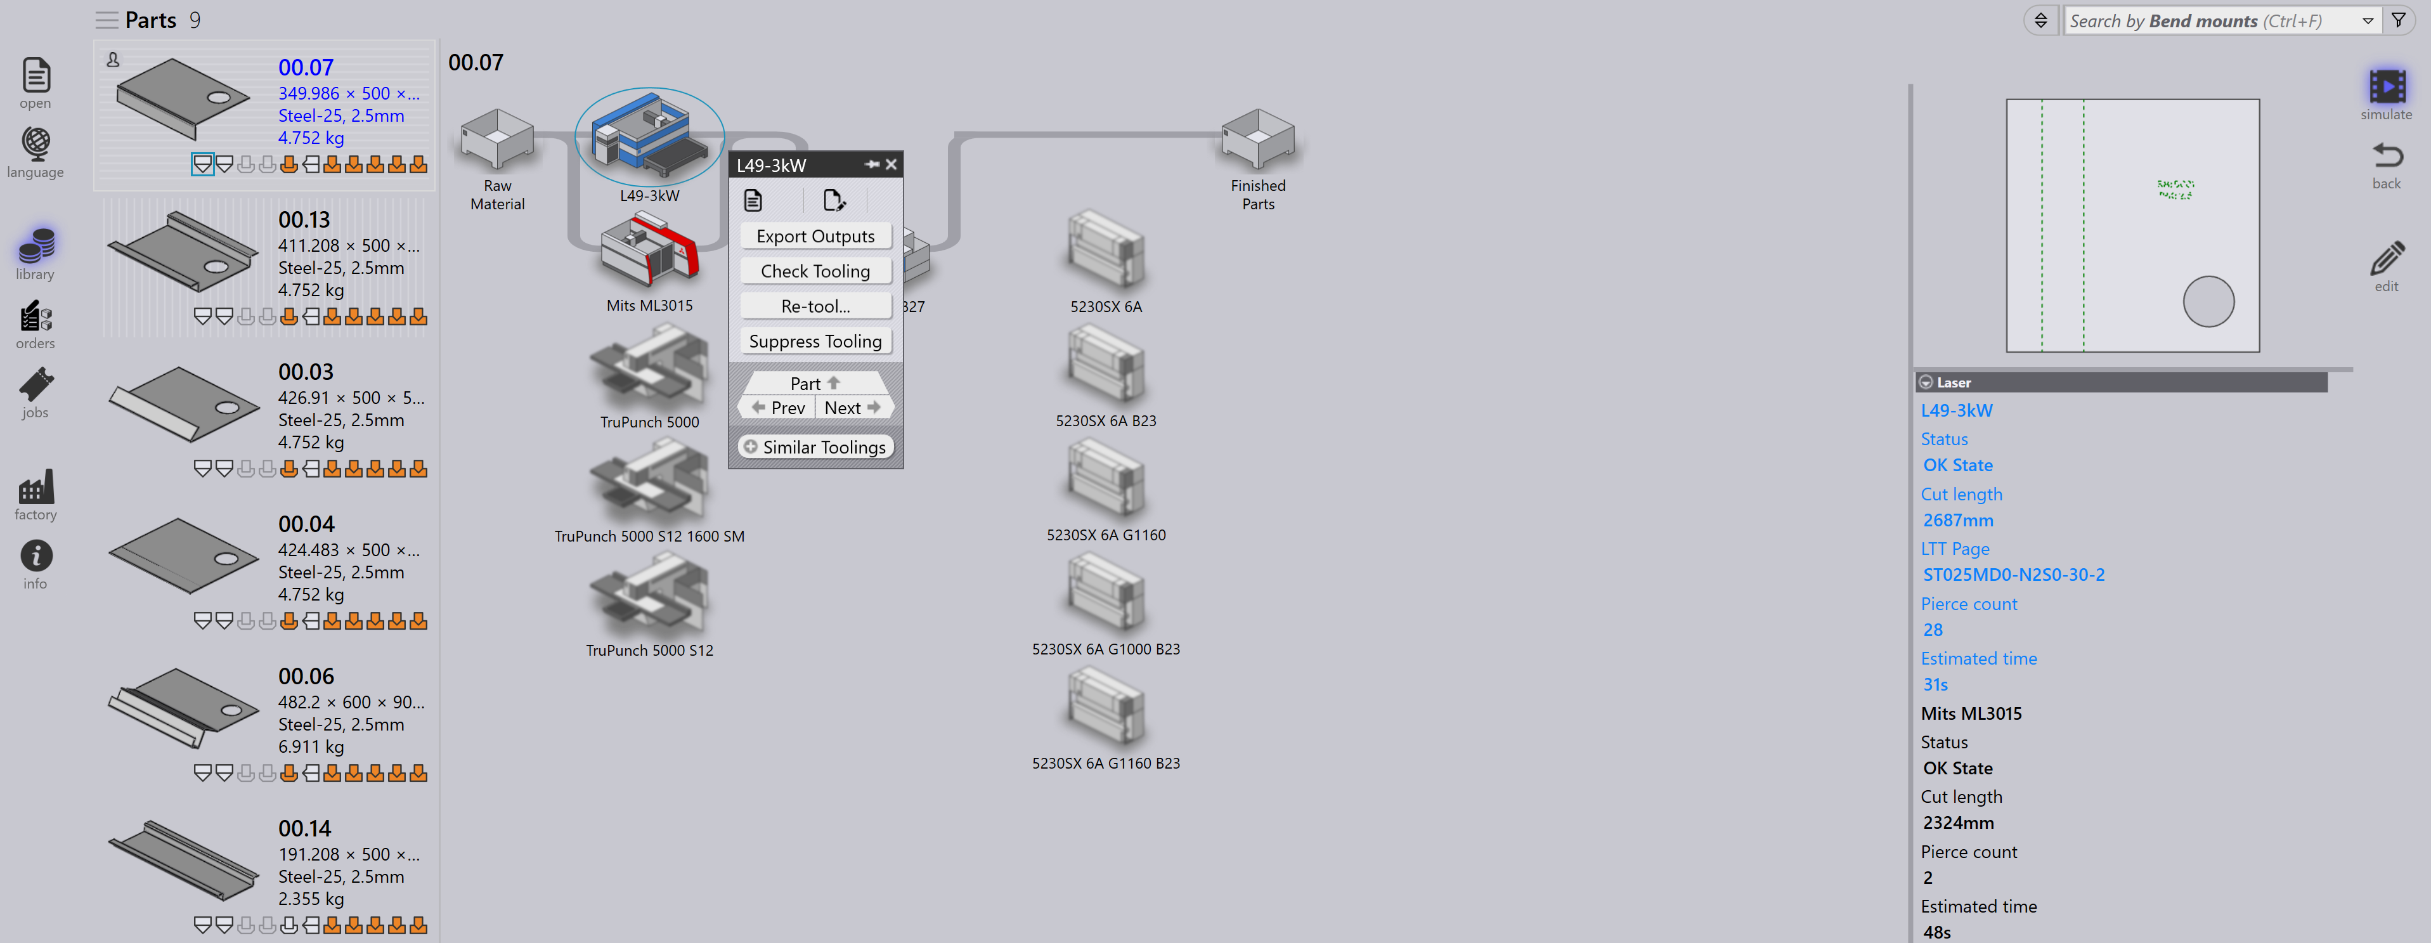Click the estimated time value 31s
The height and width of the screenshot is (943, 2431).
pos(1936,684)
